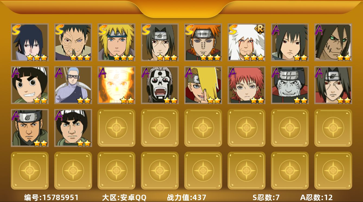Choose the shark-faced Kisame portrait
This screenshot has height=202, width=363.
coord(290,85)
